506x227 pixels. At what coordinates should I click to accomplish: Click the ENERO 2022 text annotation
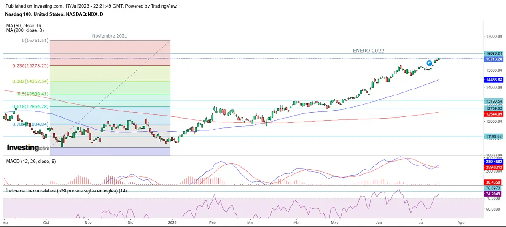(x=368, y=51)
